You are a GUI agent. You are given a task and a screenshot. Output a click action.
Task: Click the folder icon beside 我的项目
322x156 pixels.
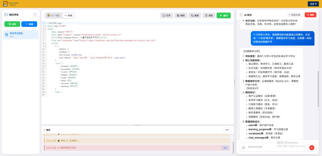(6, 15)
